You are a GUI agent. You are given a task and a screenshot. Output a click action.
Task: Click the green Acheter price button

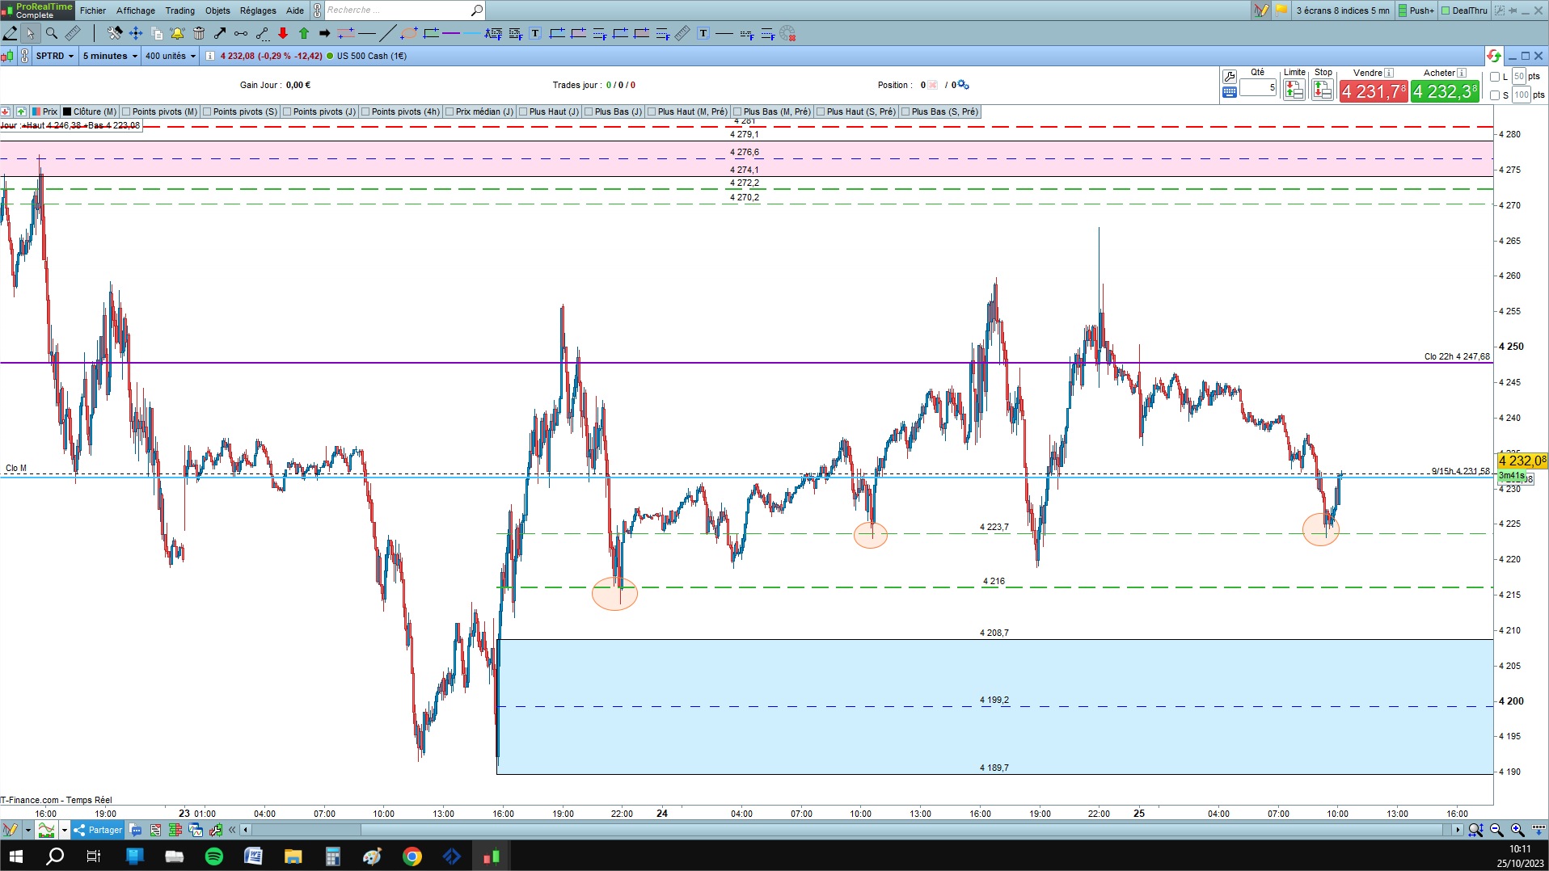pos(1446,91)
